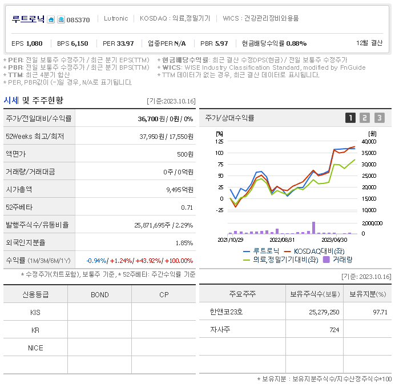The height and width of the screenshot is (387, 395).
Task: Click the KIS credit rating row label
Action: coord(35,312)
